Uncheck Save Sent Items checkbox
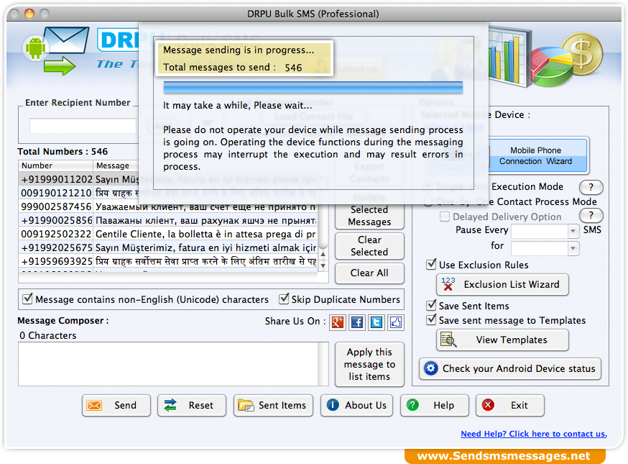This screenshot has height=464, width=628. tap(431, 305)
